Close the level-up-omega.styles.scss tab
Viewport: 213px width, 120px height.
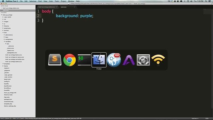[x=56, y=7]
